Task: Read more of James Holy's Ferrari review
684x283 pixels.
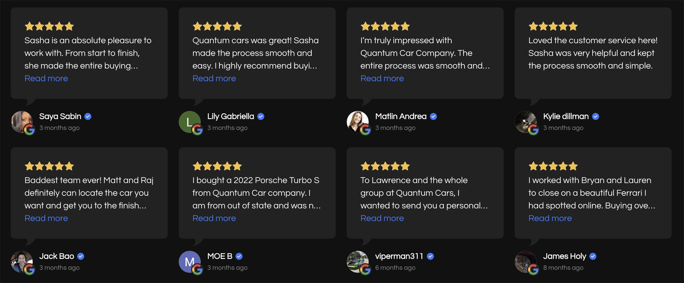Action: [550, 219]
